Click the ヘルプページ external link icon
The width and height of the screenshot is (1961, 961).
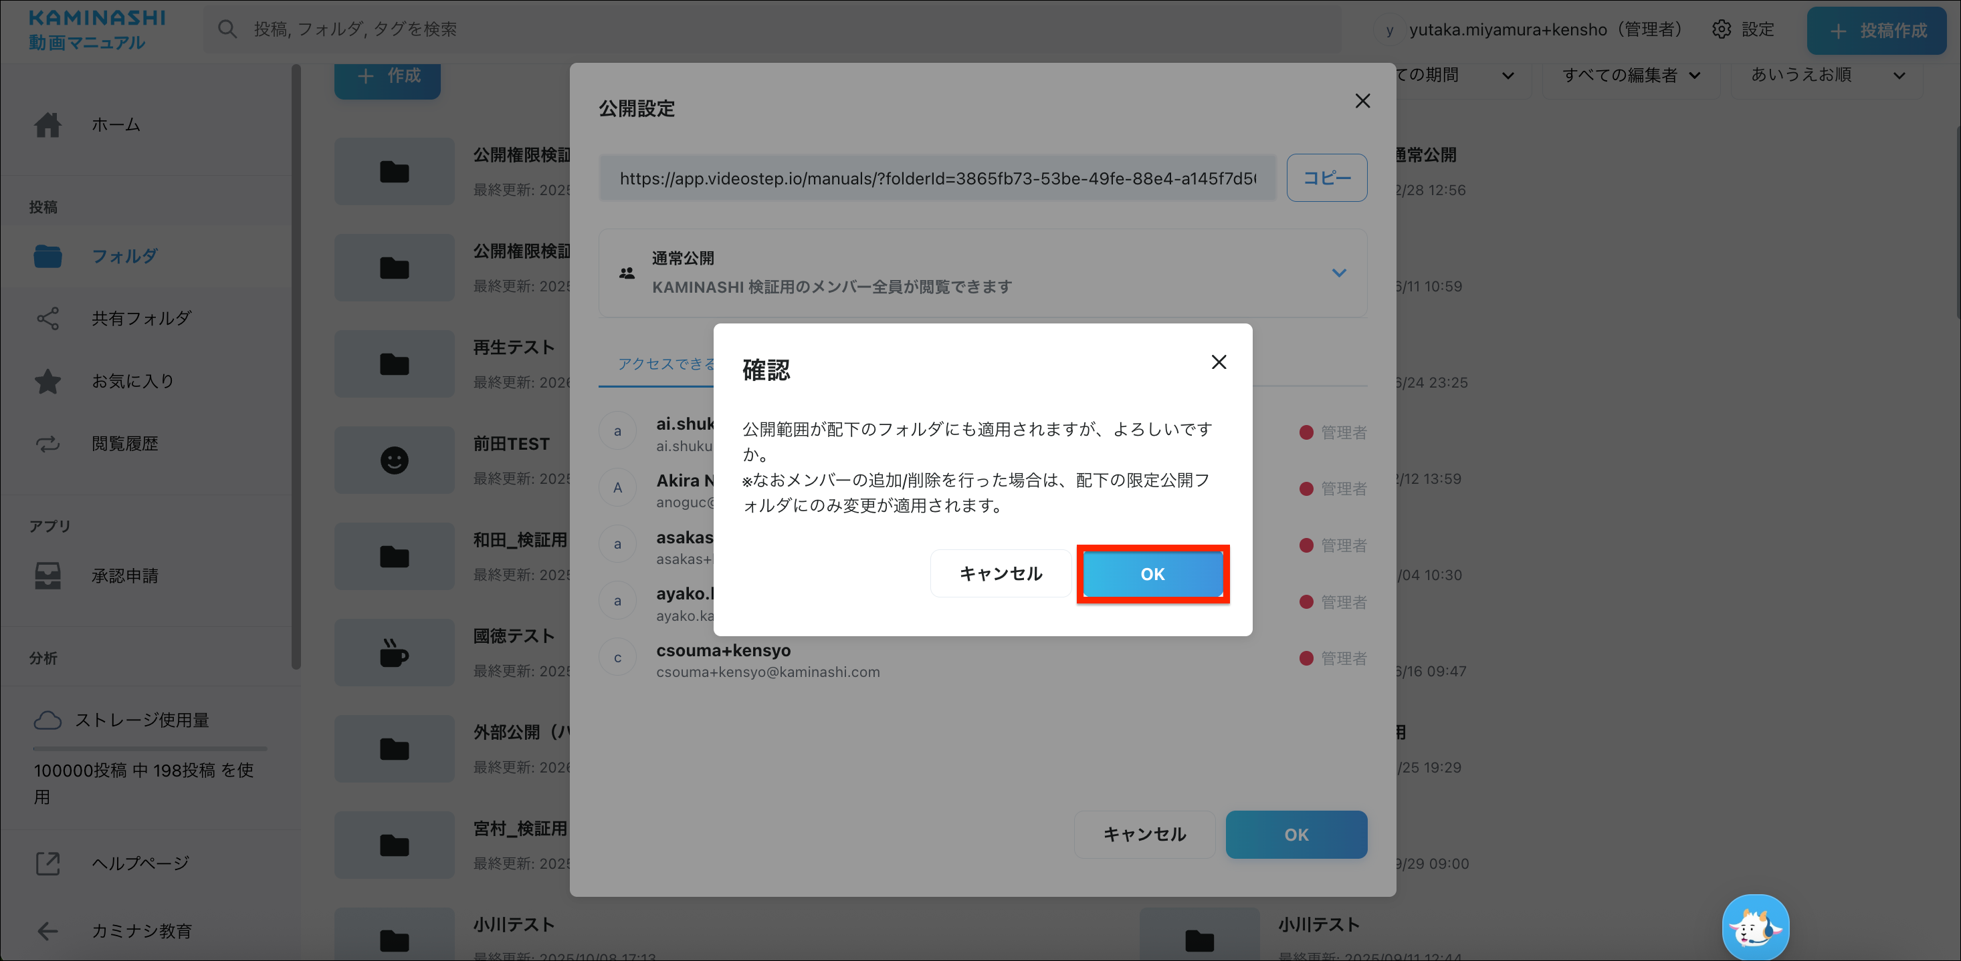pos(47,863)
